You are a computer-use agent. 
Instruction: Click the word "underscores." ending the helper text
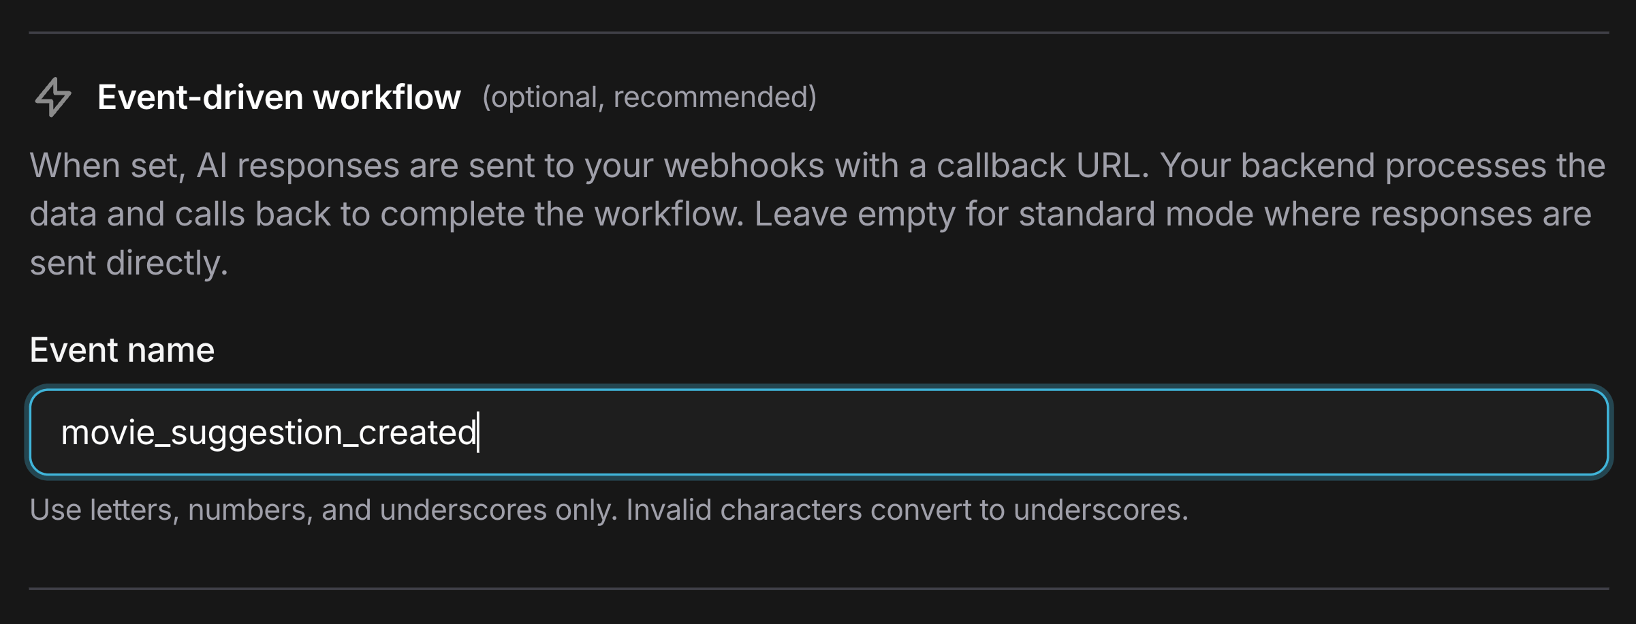pyautogui.click(x=1101, y=510)
